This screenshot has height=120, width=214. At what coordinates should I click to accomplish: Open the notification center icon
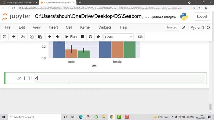[209, 117]
